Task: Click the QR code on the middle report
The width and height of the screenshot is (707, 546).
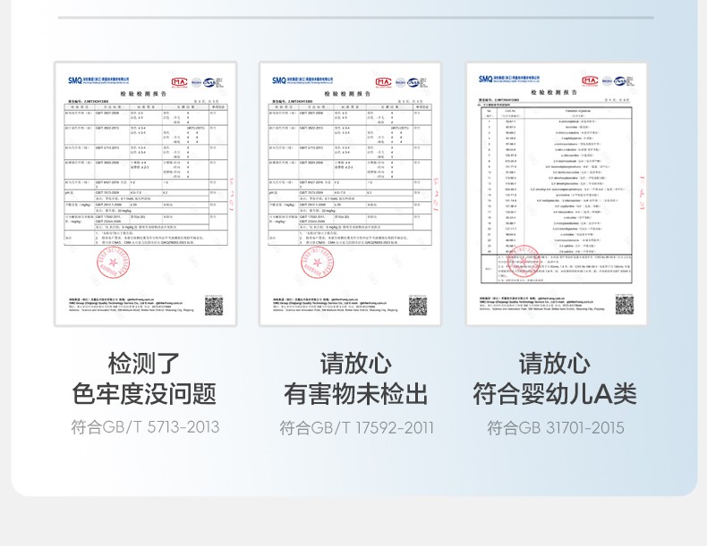Action: pos(417,307)
